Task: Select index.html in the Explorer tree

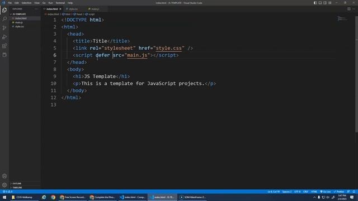Action: pyautogui.click(x=25, y=18)
